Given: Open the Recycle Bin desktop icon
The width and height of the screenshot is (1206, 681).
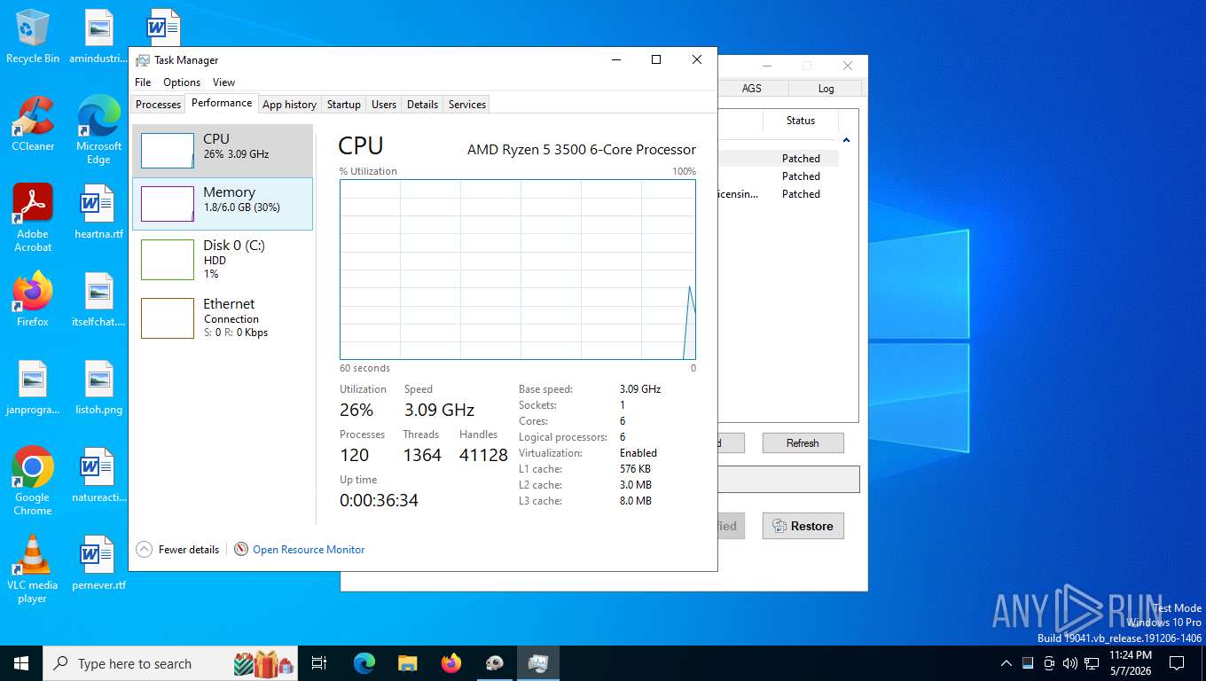Looking at the screenshot, I should click(33, 36).
